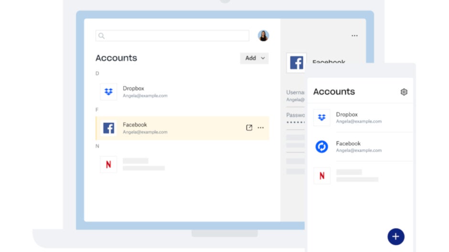449x252 pixels.
Task: Click the Angela@example.com text under highlighted Facebook
Action: [145, 132]
